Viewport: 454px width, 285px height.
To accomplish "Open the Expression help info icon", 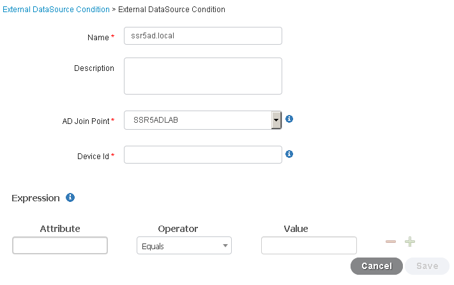I will 70,197.
